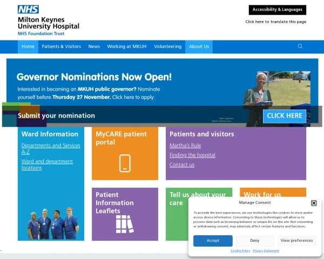The image size is (324, 259).
Task: Select the Volunteering menu item
Action: [167, 46]
